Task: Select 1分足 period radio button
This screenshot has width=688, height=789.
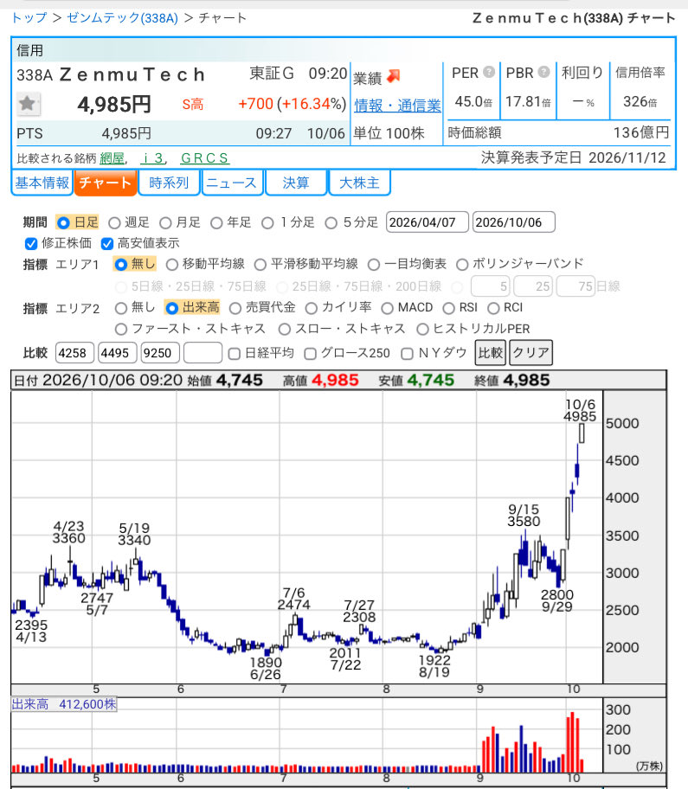Action: click(x=267, y=222)
